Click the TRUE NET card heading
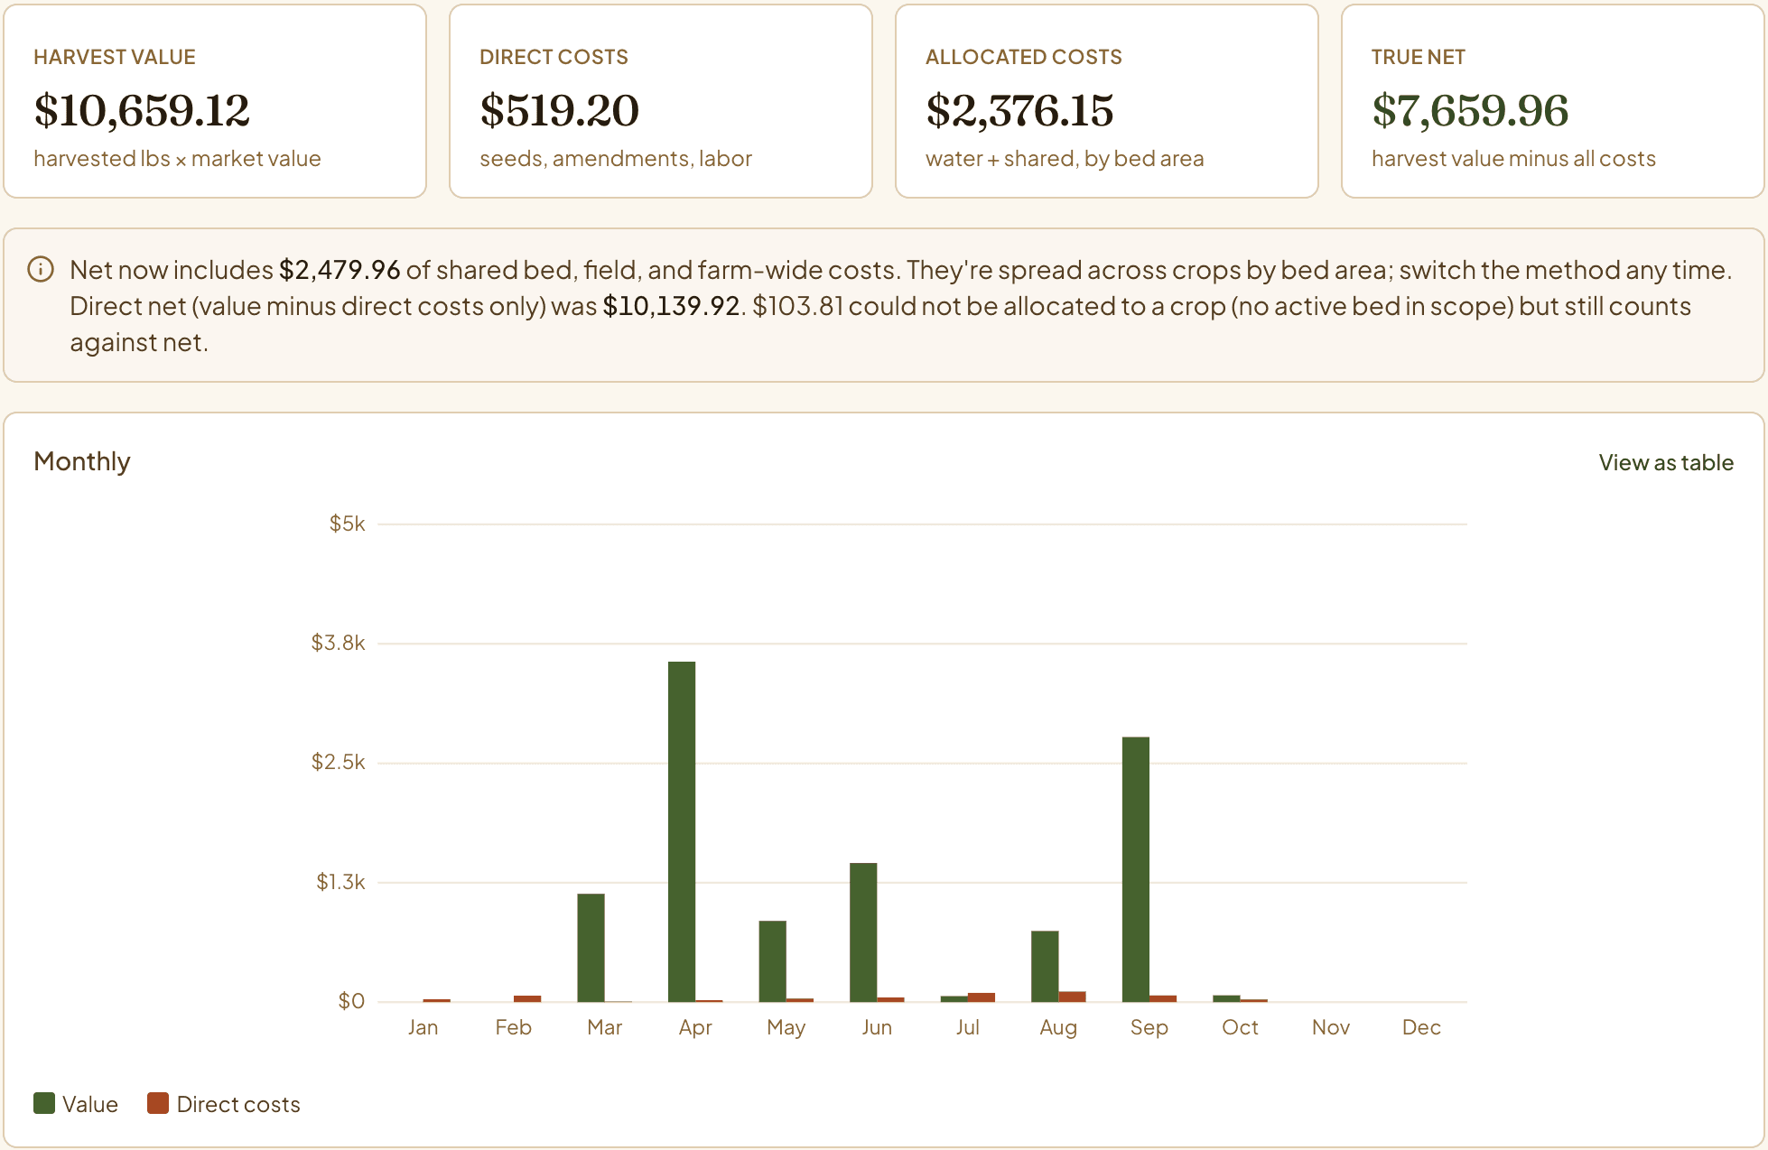Viewport: 1768px width, 1150px height. 1418,57
